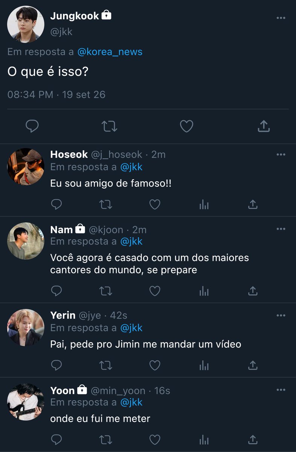This screenshot has width=296, height=452.
Task: Open Nam's profile avatar
Action: click(26, 241)
